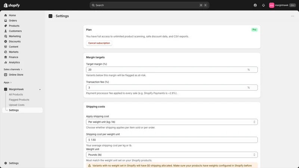The image size is (299, 168).
Task: Click the Customers person icon
Action: [6, 31]
